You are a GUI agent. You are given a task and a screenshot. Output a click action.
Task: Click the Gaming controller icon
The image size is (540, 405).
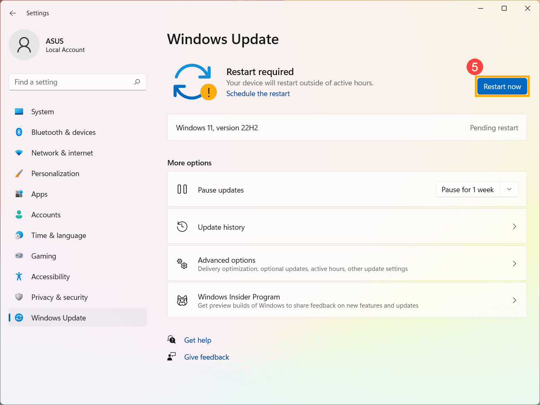point(19,256)
